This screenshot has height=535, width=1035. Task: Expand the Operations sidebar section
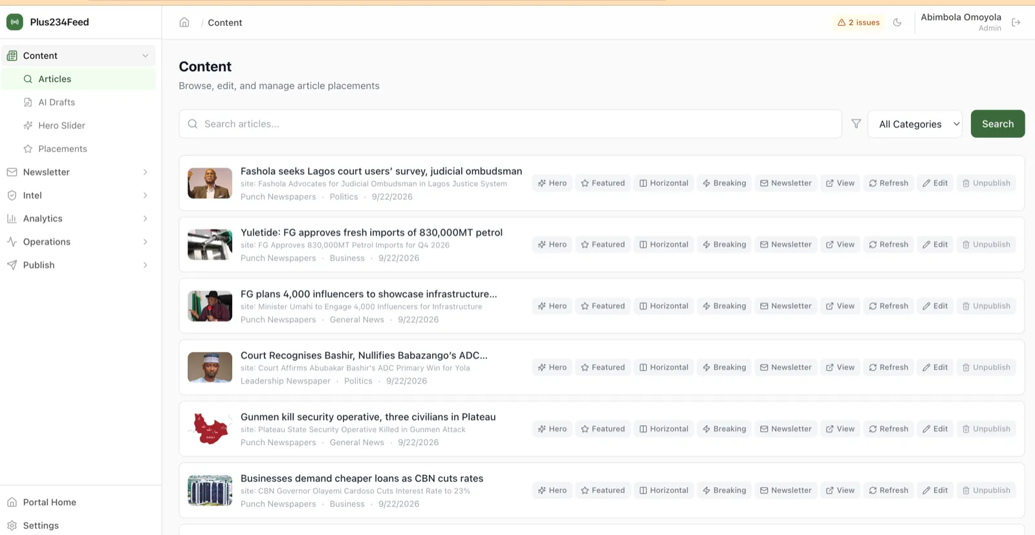[78, 242]
